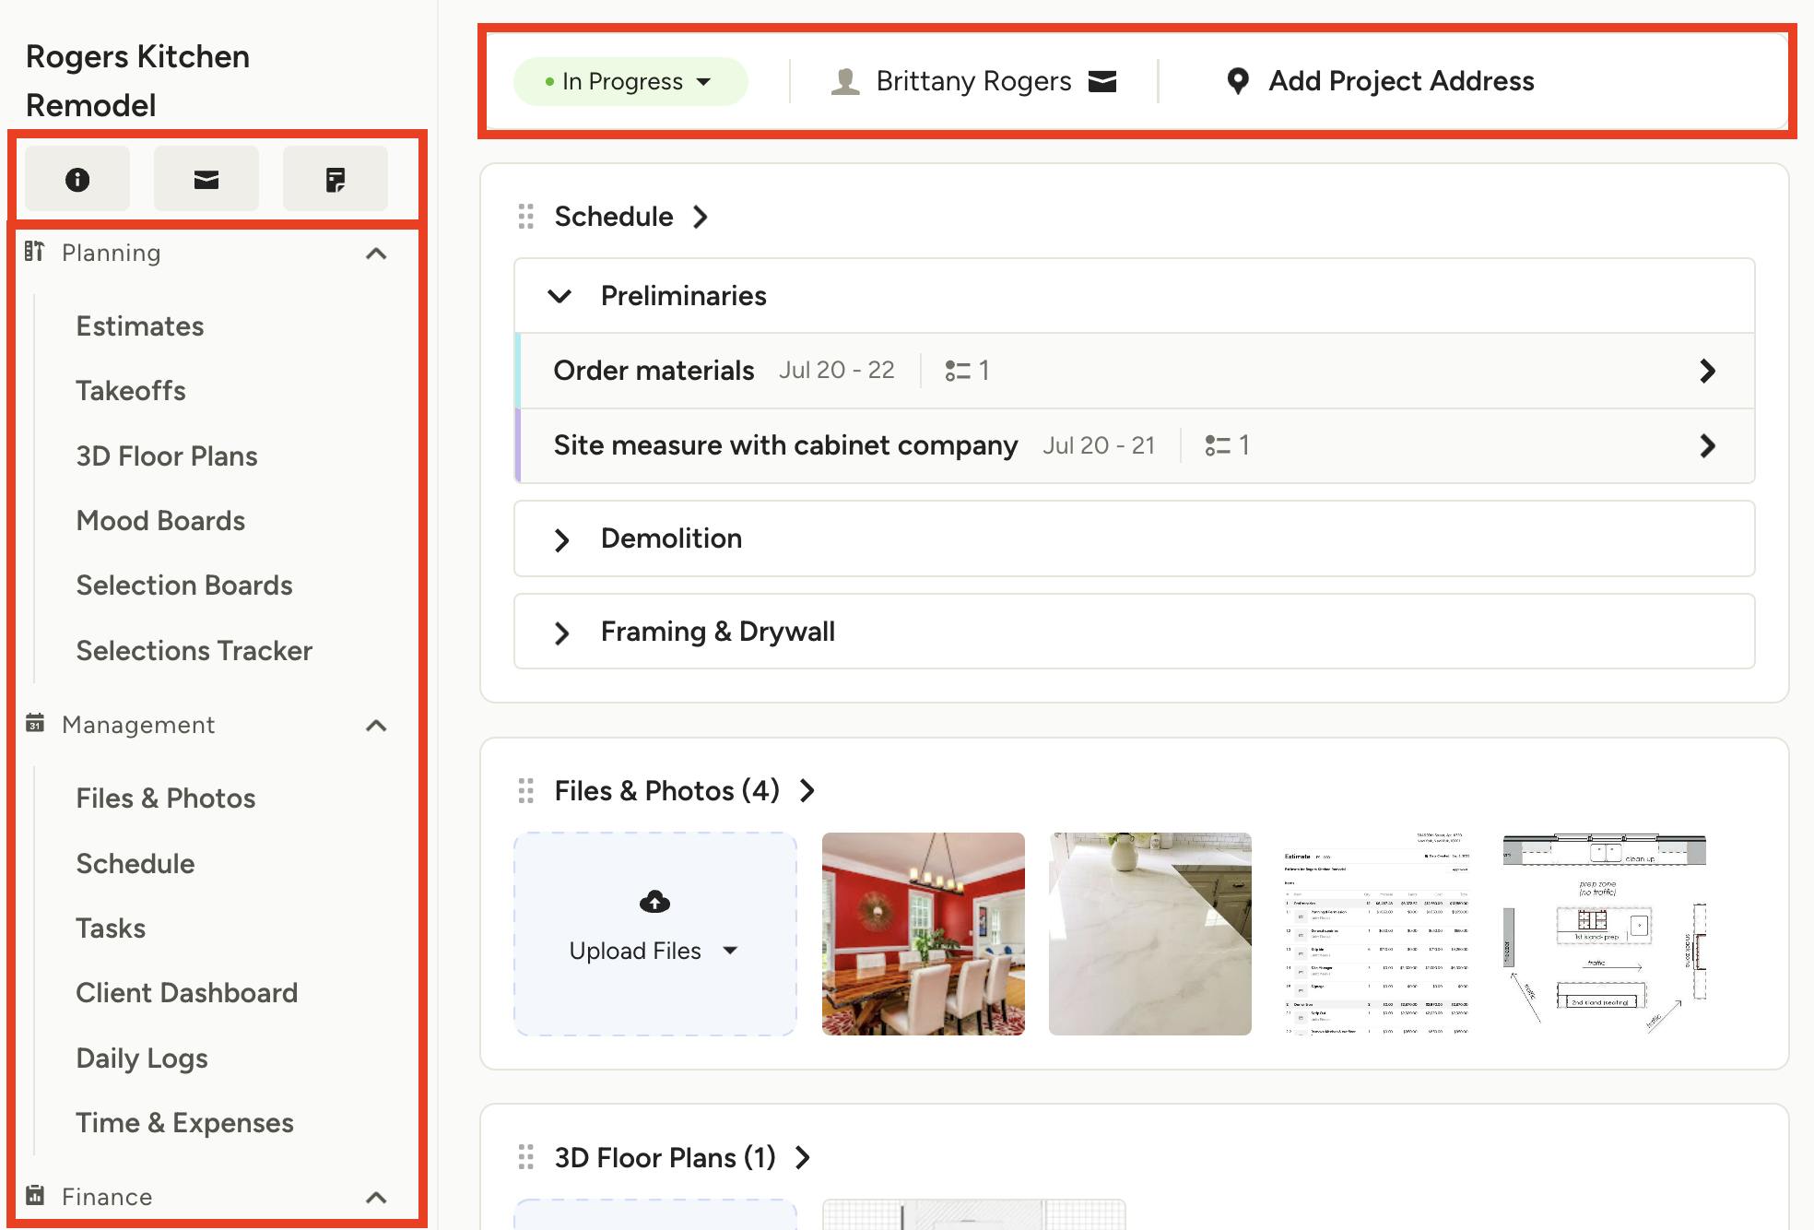Go to Daily Logs in sidebar
Screen dimensions: 1814x1230
coord(142,1058)
